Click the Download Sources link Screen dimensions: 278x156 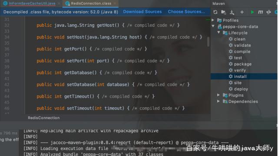pos(142,12)
